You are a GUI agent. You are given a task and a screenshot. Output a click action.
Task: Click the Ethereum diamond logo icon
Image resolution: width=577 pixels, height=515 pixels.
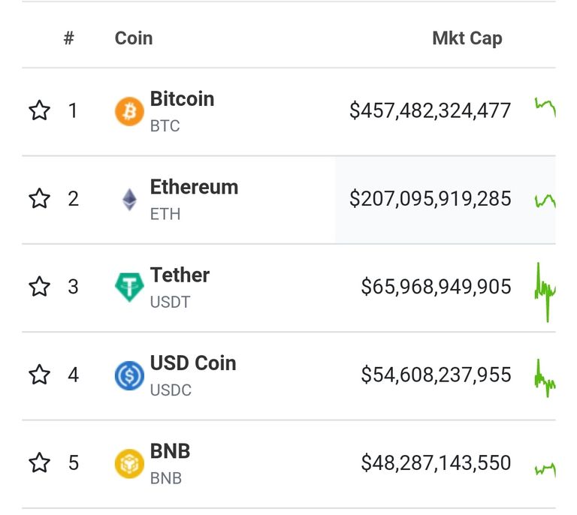pos(129,199)
